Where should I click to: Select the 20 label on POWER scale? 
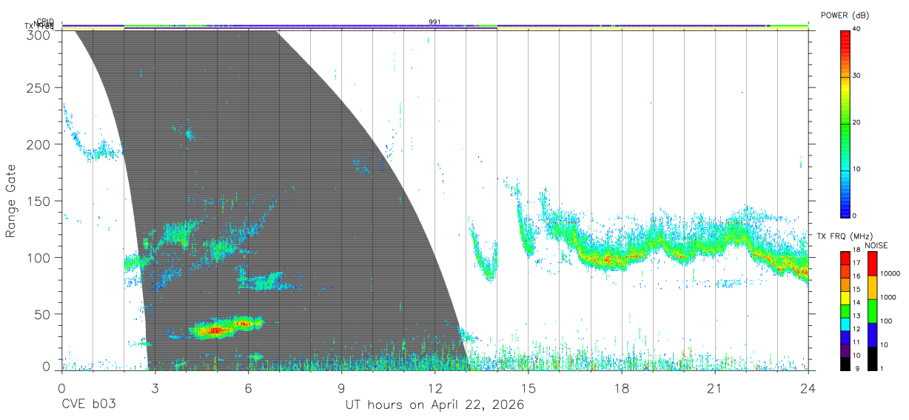(x=858, y=122)
